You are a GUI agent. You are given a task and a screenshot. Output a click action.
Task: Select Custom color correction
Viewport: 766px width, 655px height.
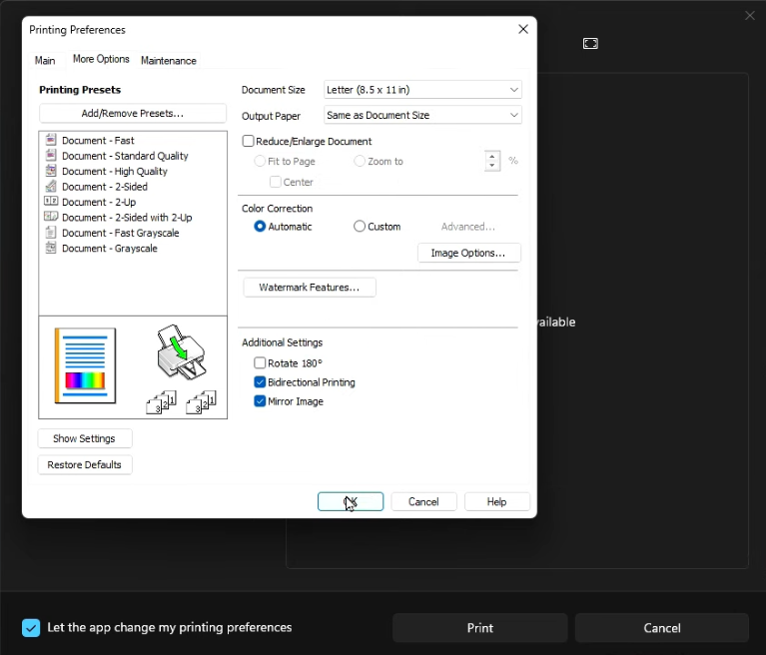[x=360, y=226]
